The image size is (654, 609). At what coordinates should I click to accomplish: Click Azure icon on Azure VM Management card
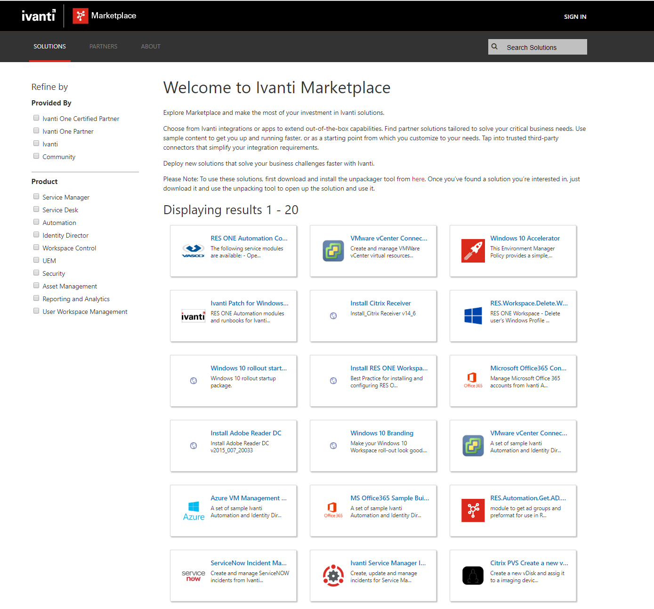click(194, 511)
